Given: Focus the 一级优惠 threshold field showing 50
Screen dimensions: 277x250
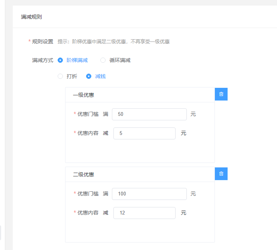Looking at the screenshot, I should [149, 114].
